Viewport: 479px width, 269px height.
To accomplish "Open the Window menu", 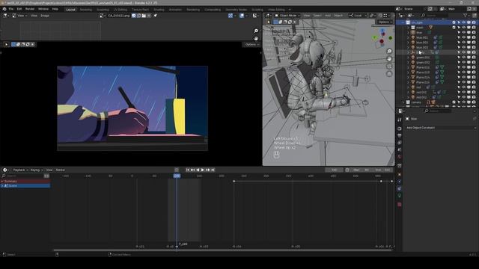I will coord(43,9).
